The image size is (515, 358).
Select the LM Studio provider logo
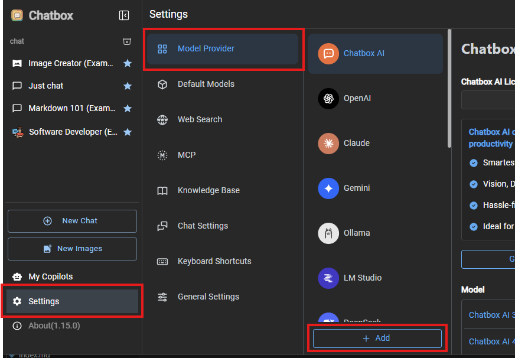[328, 278]
